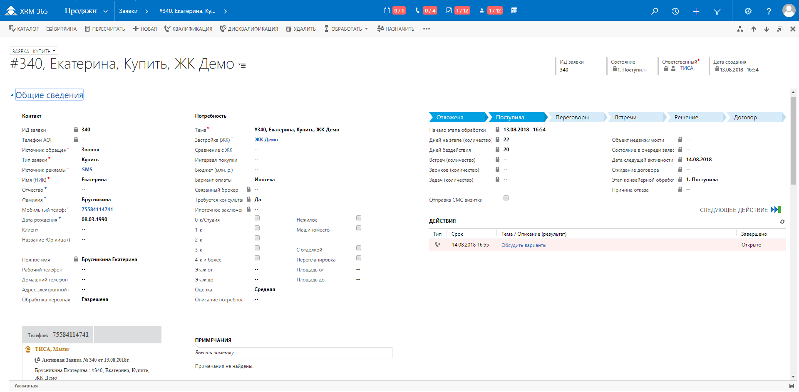Open the 1/12 contacts counter
The image size is (799, 392).
point(491,10)
